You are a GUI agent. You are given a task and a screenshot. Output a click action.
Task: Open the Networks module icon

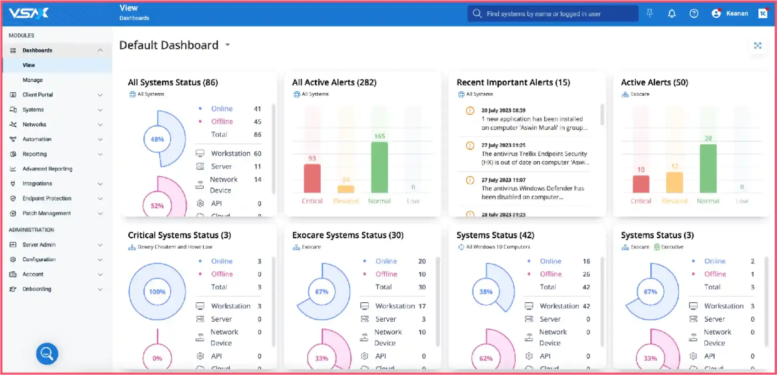(13, 124)
